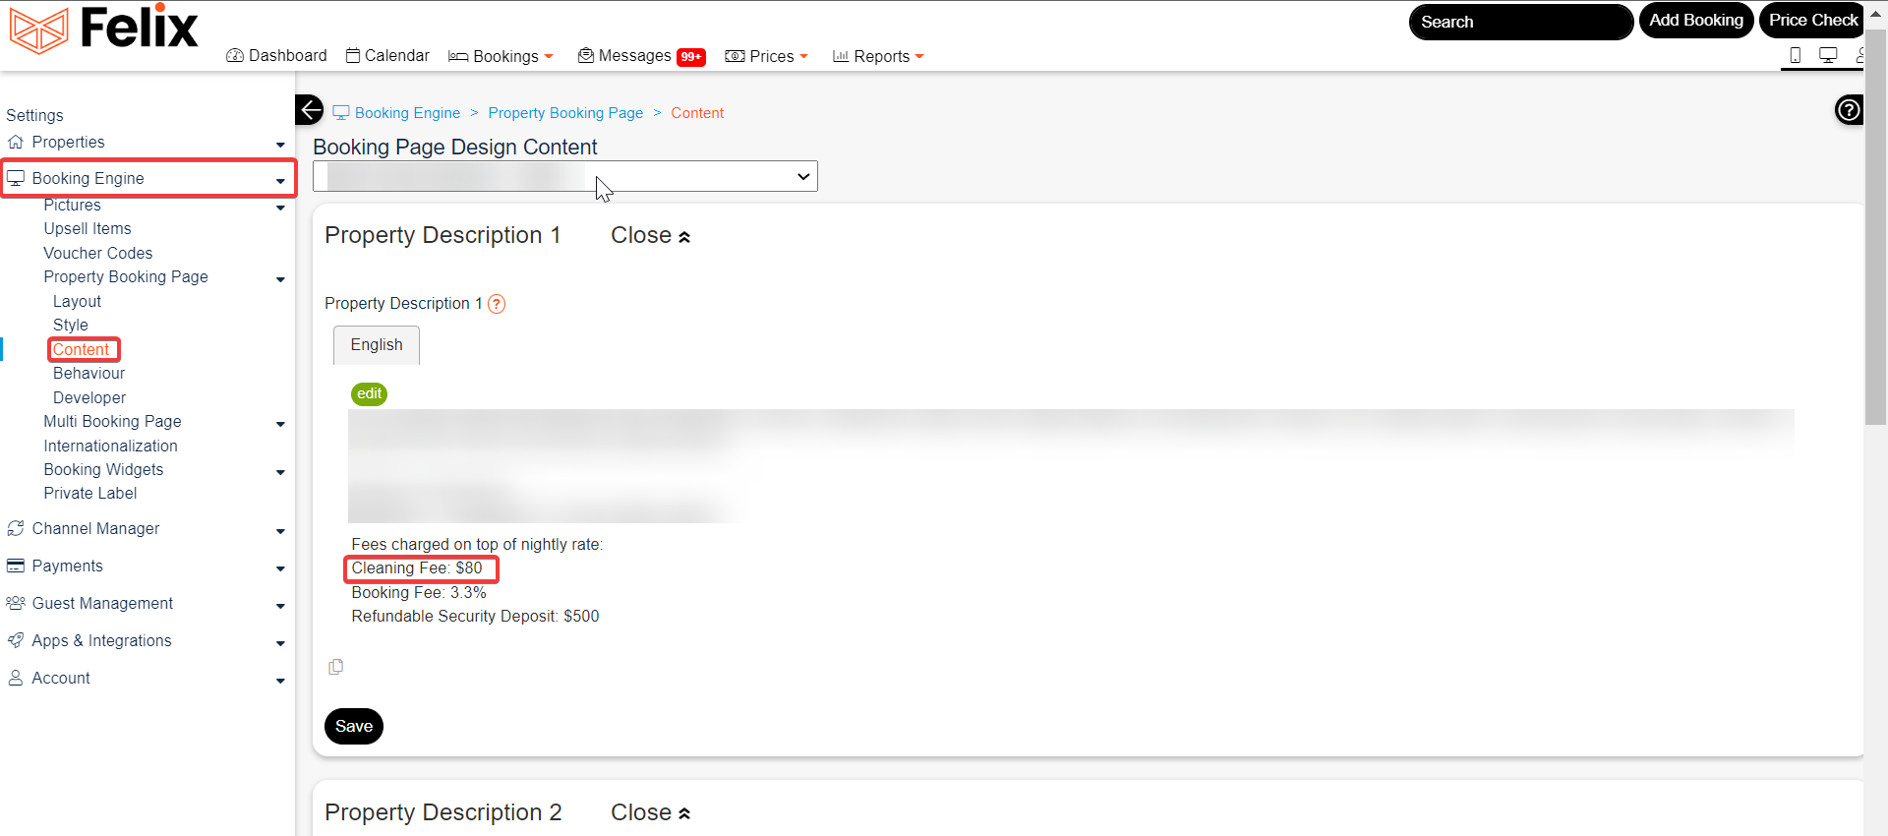
Task: Click the back arrow beside the breadcrumb
Action: click(310, 110)
